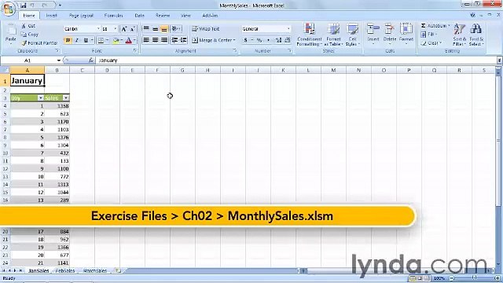
Task: Click the zoom slider handle
Action: point(475,278)
